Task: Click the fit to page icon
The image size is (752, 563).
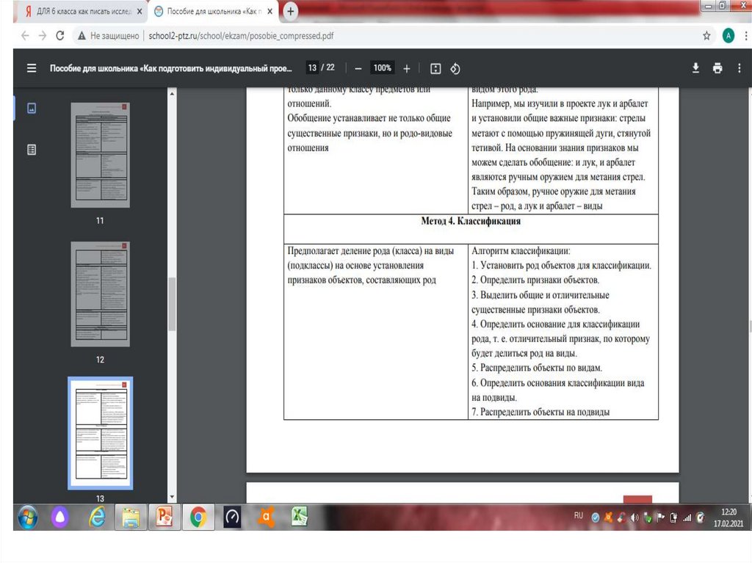Action: [435, 68]
